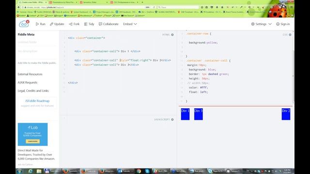Screen dimensions: 310x174
Task: Click the Lob advertisement banner
Action: click(32, 134)
